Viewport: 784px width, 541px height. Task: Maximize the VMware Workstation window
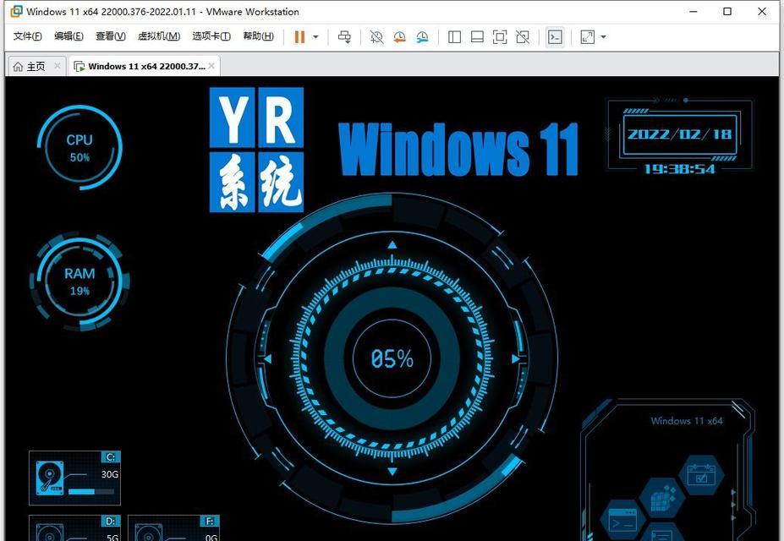point(727,11)
